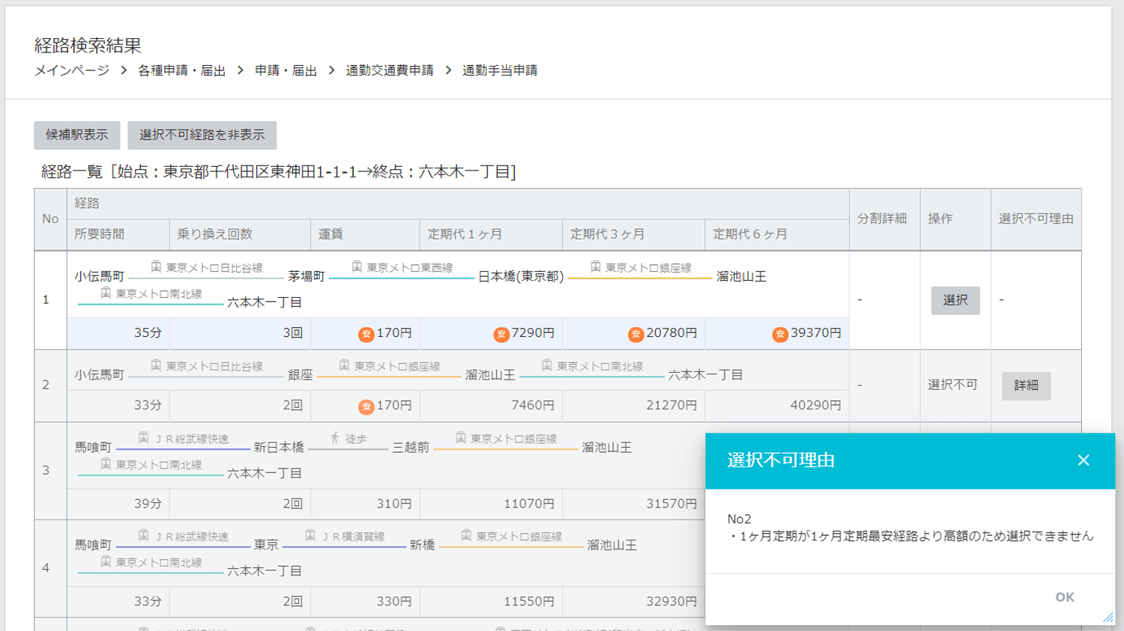Toggle 候補駅表示 to show candidate stations
The image size is (1124, 631).
tap(77, 135)
